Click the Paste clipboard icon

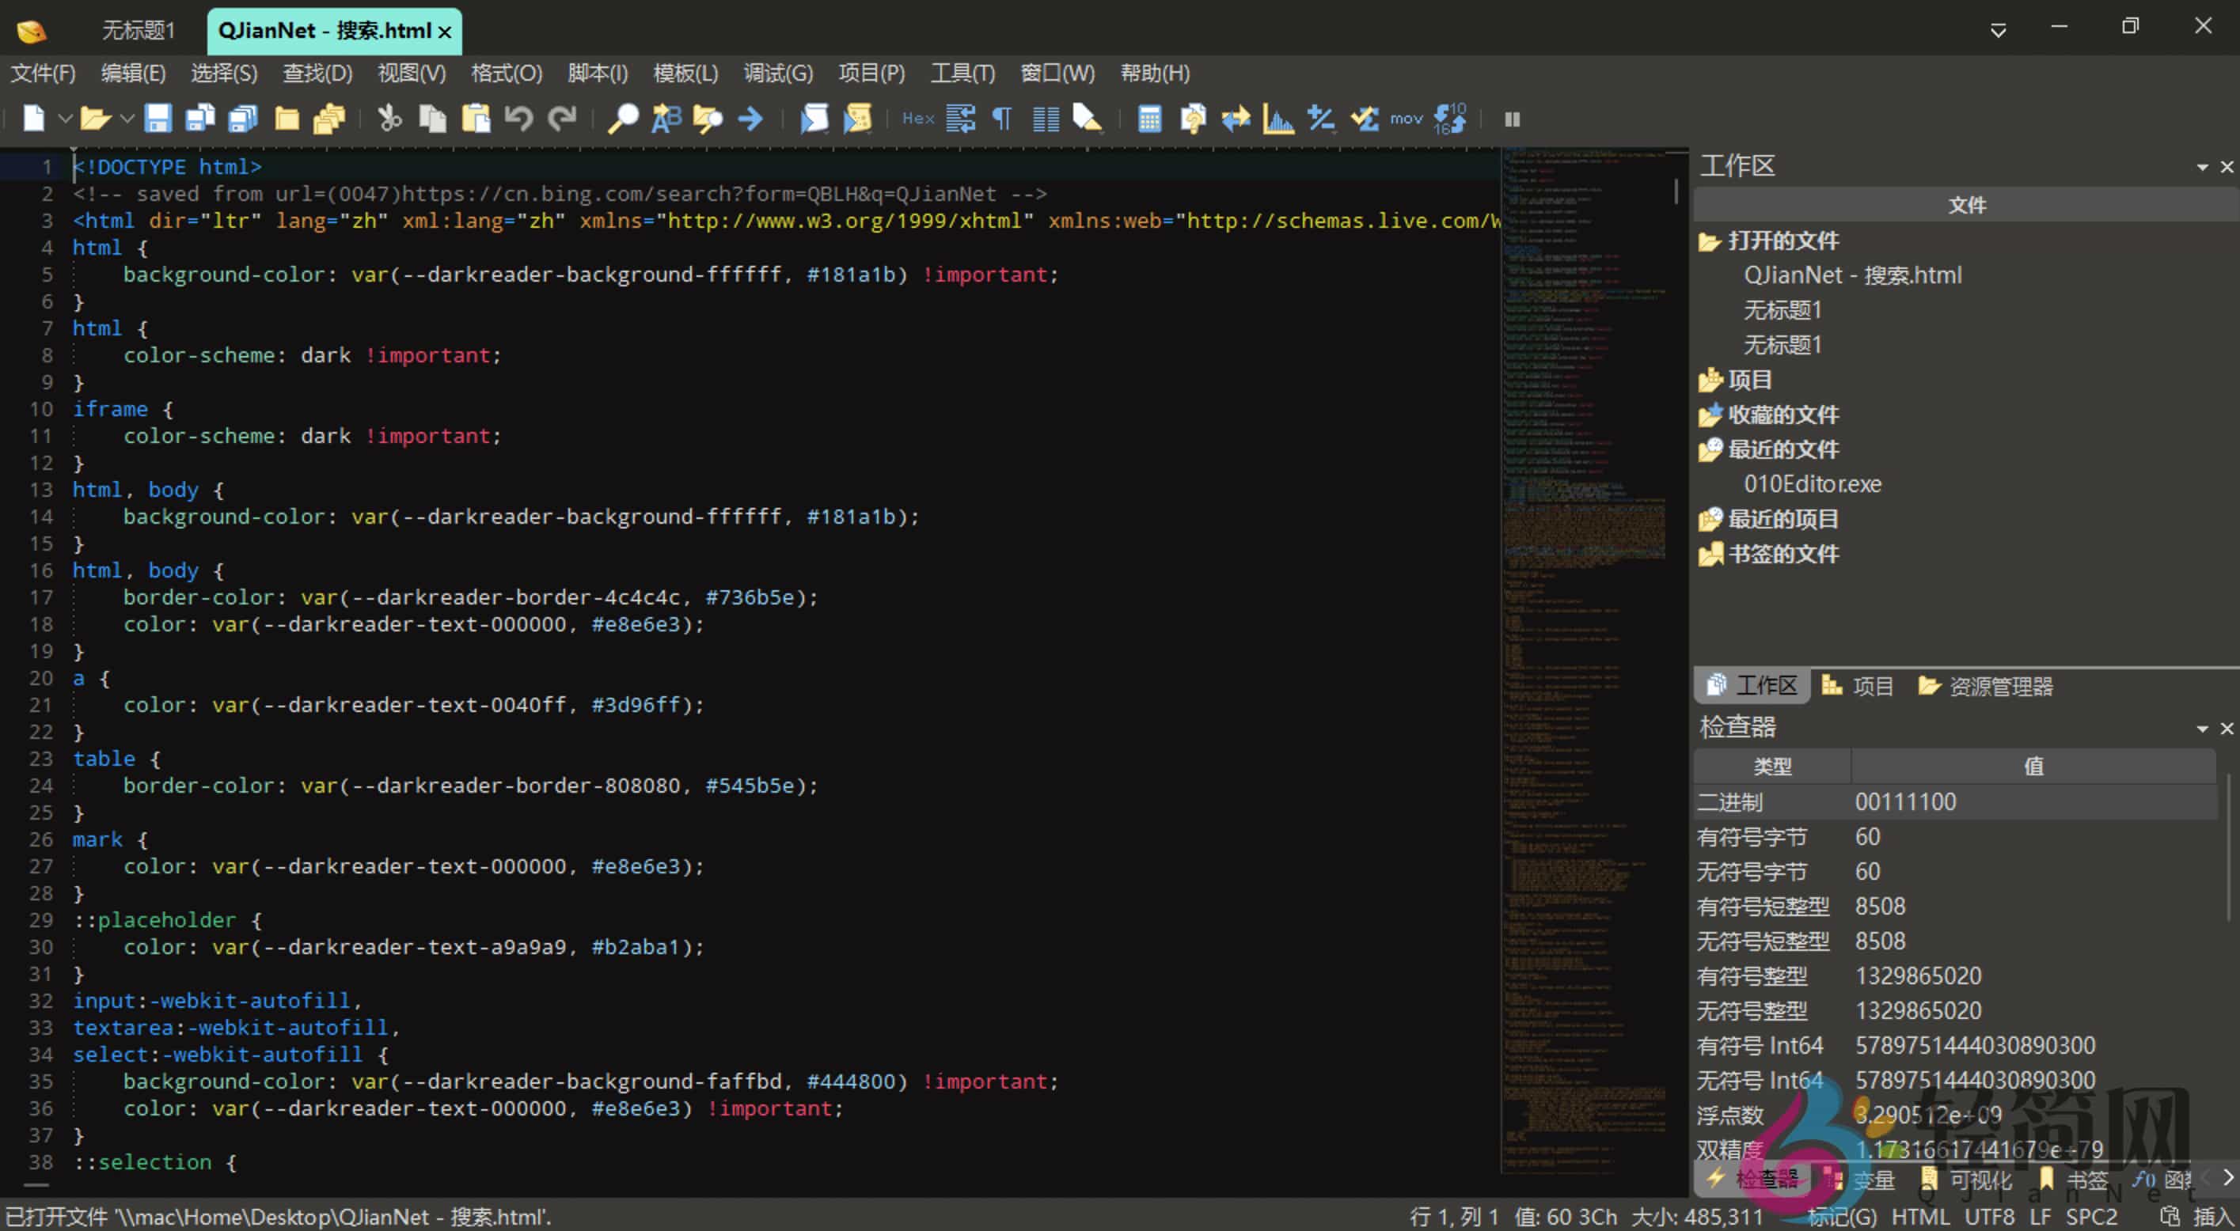tap(476, 118)
